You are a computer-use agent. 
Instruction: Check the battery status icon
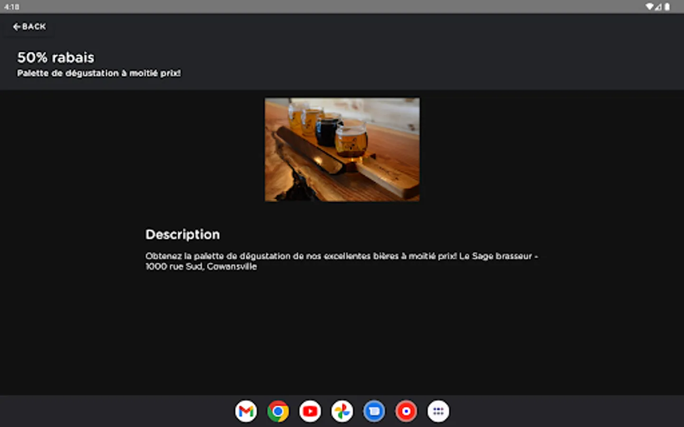[667, 7]
